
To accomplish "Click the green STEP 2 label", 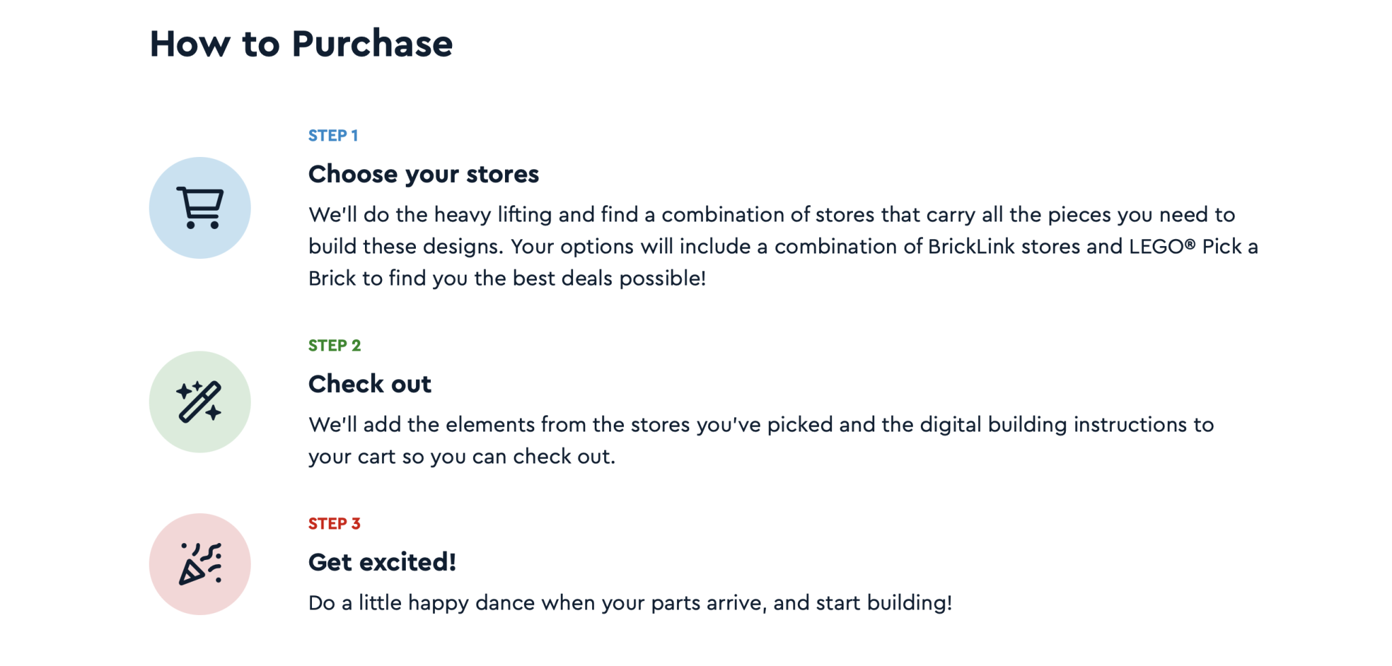I will coord(334,345).
